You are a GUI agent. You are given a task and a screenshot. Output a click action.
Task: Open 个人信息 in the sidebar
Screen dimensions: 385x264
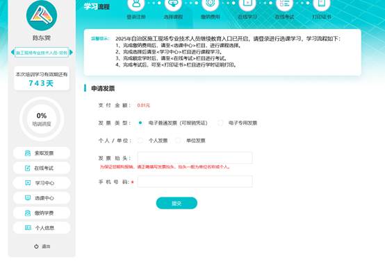pos(42,228)
